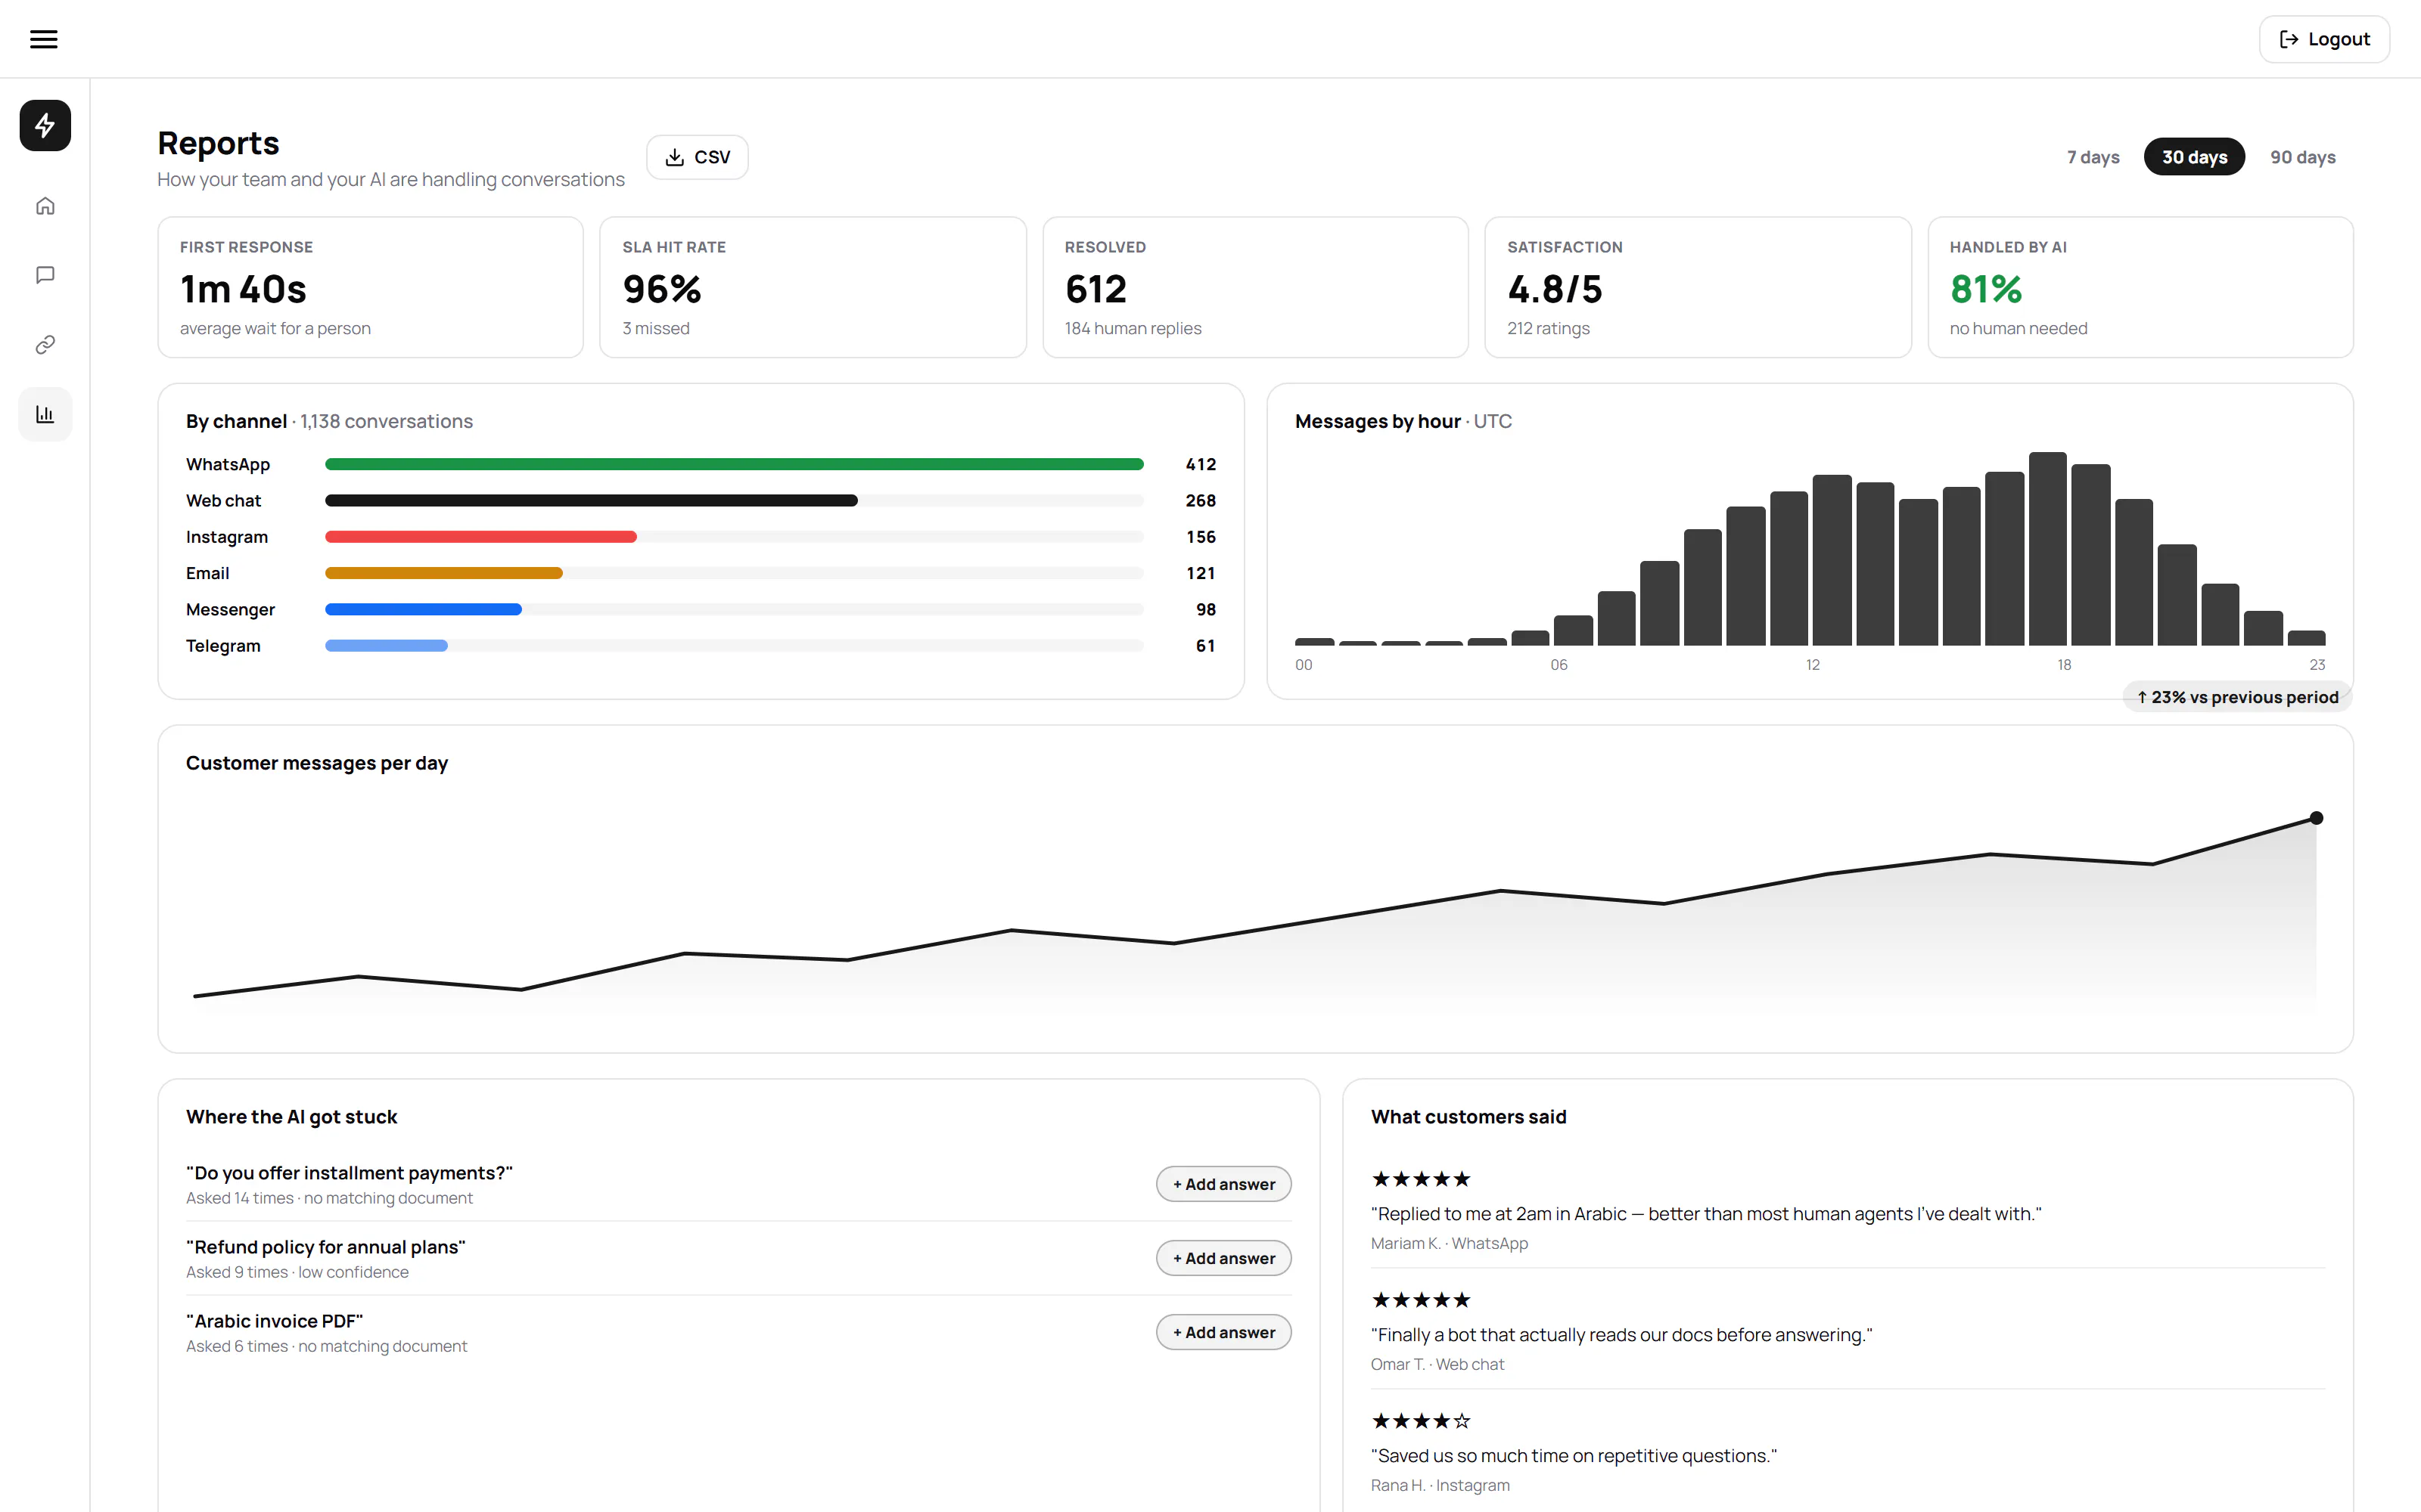The image size is (2421, 1512).
Task: Open the conversations chat bubble icon
Action: pyautogui.click(x=45, y=275)
